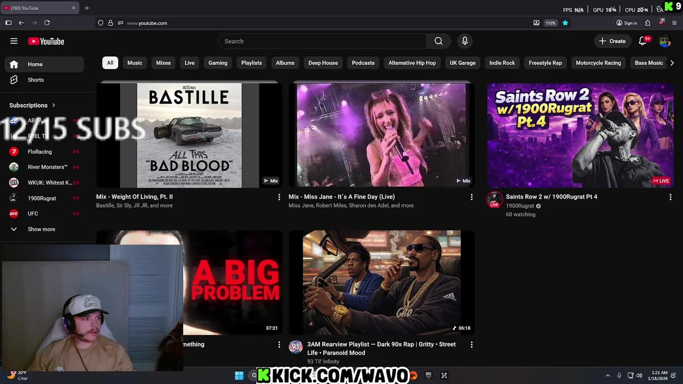
Task: Click the Create button
Action: (x=612, y=41)
